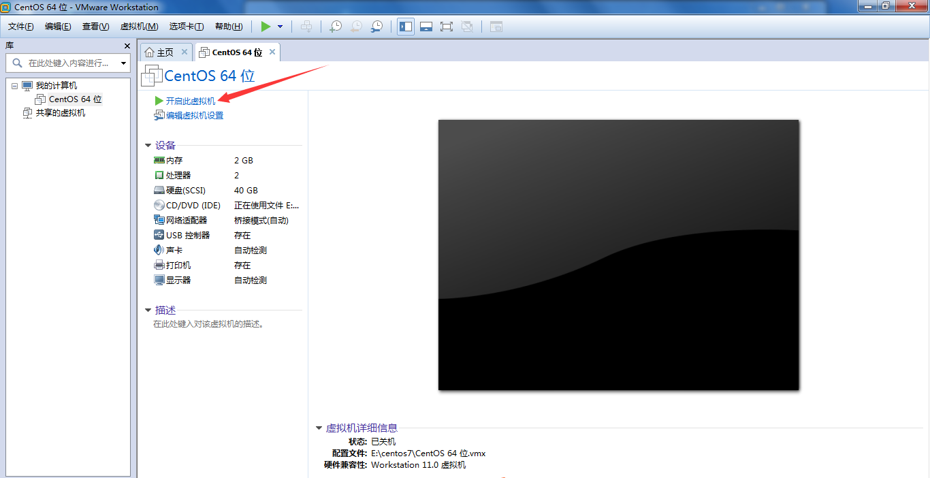Open the 文件(F) menu
The height and width of the screenshot is (478, 930).
[x=21, y=27]
